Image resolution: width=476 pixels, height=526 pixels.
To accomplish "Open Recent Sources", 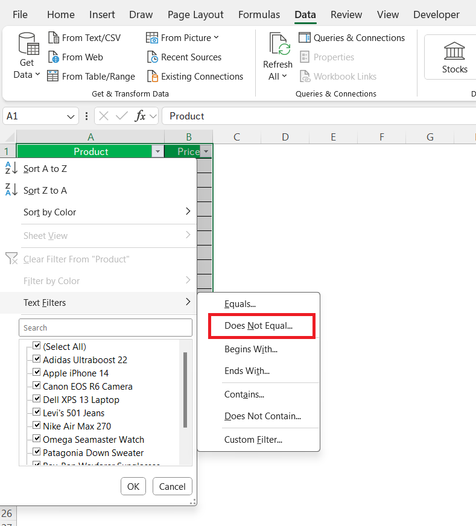I will click(185, 57).
